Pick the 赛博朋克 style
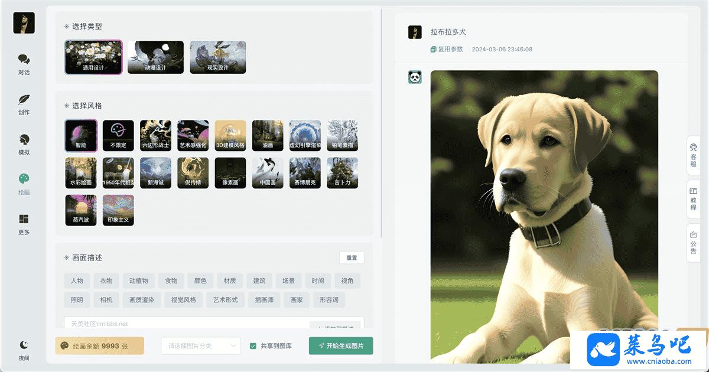The image size is (709, 372). point(305,172)
